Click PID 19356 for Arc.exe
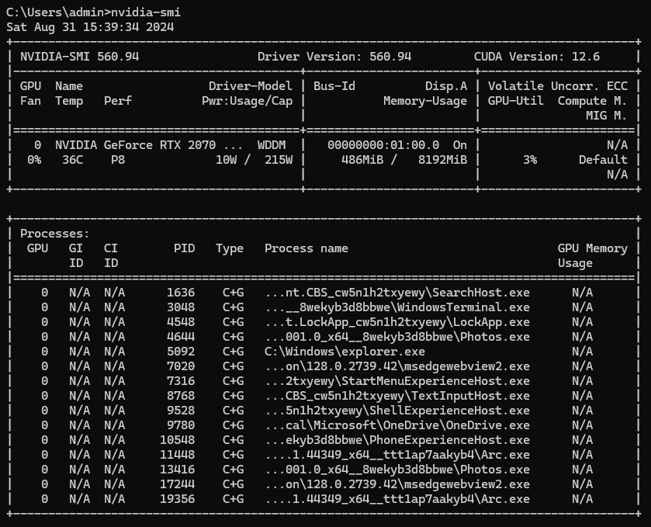This screenshot has height=527, width=651. point(177,499)
